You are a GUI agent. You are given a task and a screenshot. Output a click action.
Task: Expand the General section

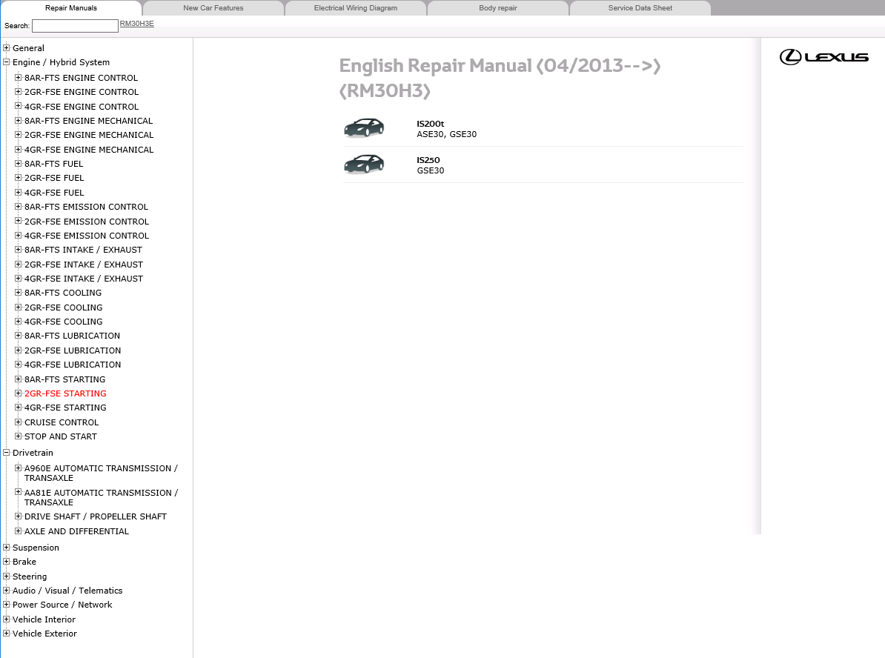click(7, 47)
